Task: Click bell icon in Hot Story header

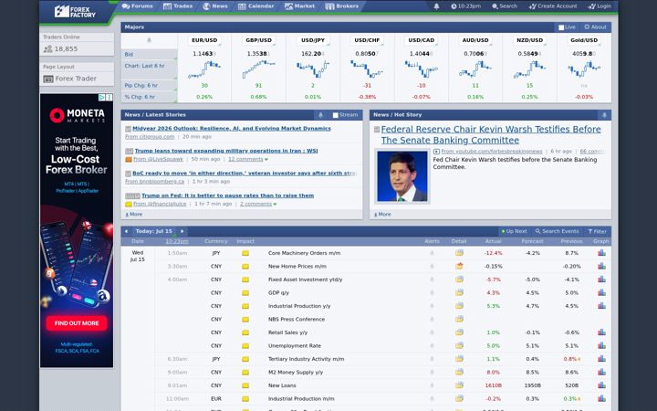Action: click(604, 115)
